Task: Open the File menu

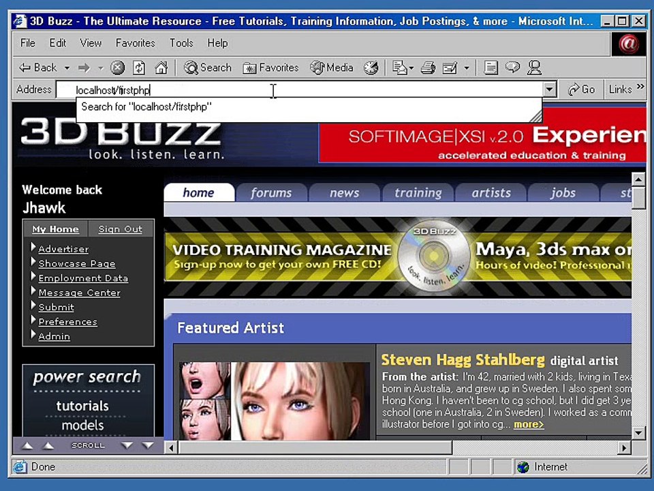Action: tap(27, 43)
